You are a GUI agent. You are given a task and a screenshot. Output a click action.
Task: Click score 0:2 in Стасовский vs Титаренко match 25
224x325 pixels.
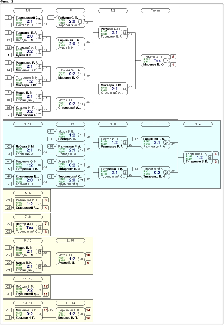point(157,172)
